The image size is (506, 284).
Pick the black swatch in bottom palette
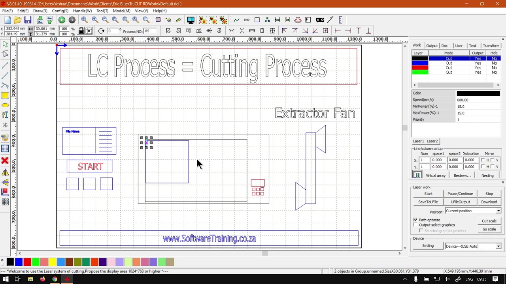(10, 262)
